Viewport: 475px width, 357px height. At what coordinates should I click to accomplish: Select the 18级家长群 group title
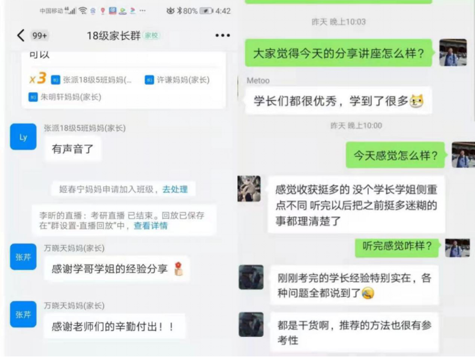pyautogui.click(x=114, y=35)
